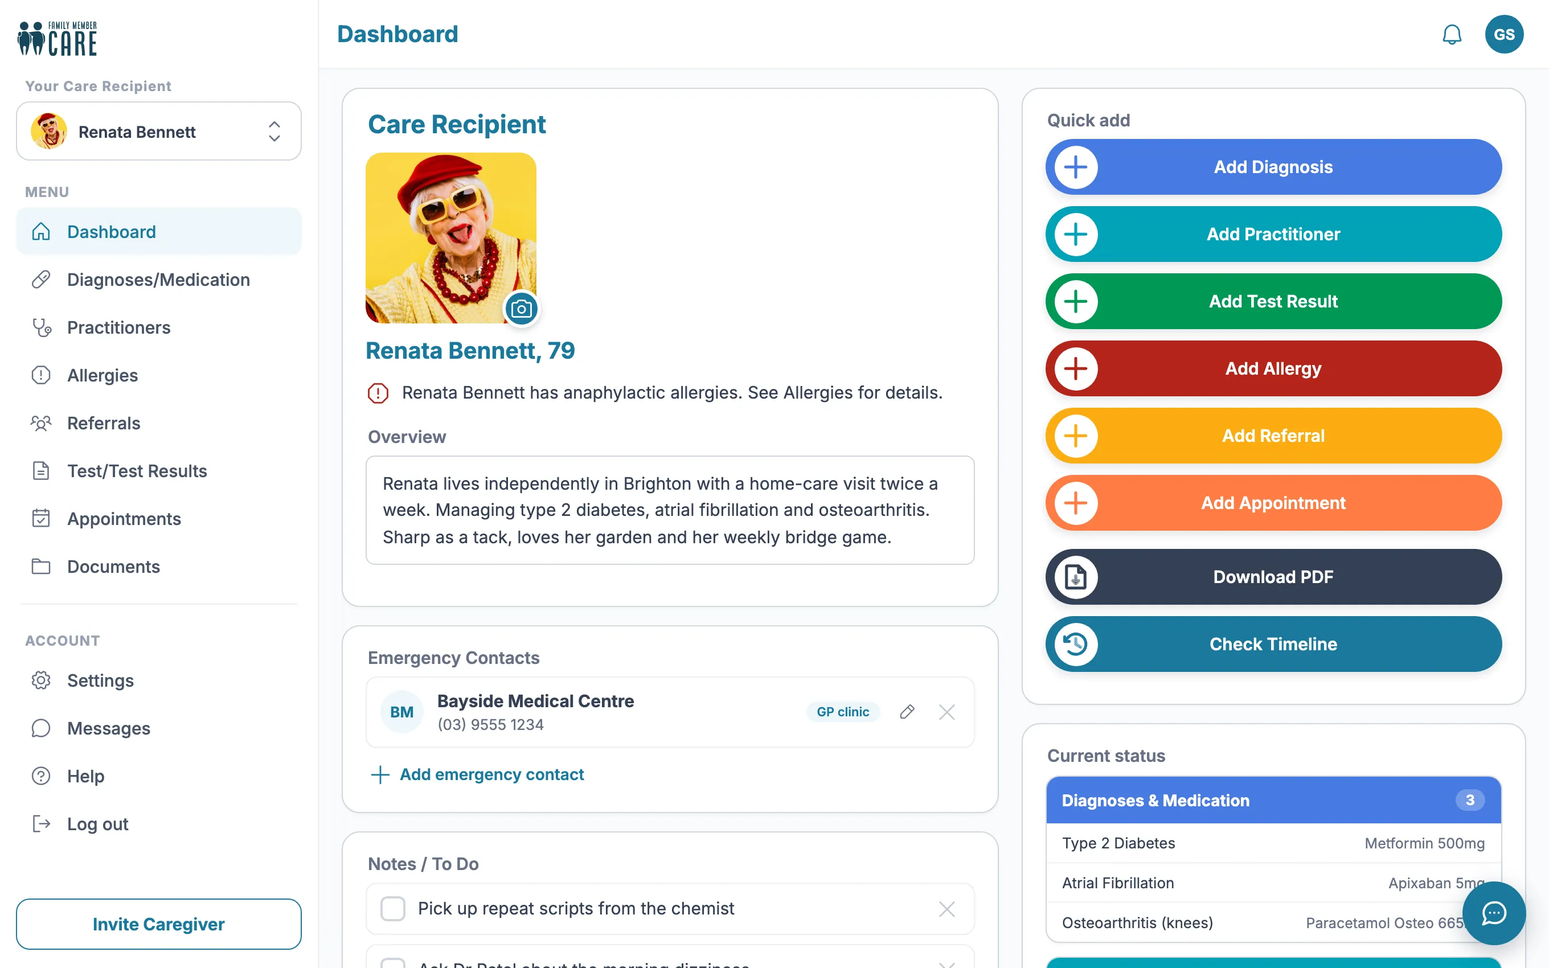This screenshot has width=1549, height=968.
Task: Click the plus icon on Add Appointment
Action: coord(1075,503)
